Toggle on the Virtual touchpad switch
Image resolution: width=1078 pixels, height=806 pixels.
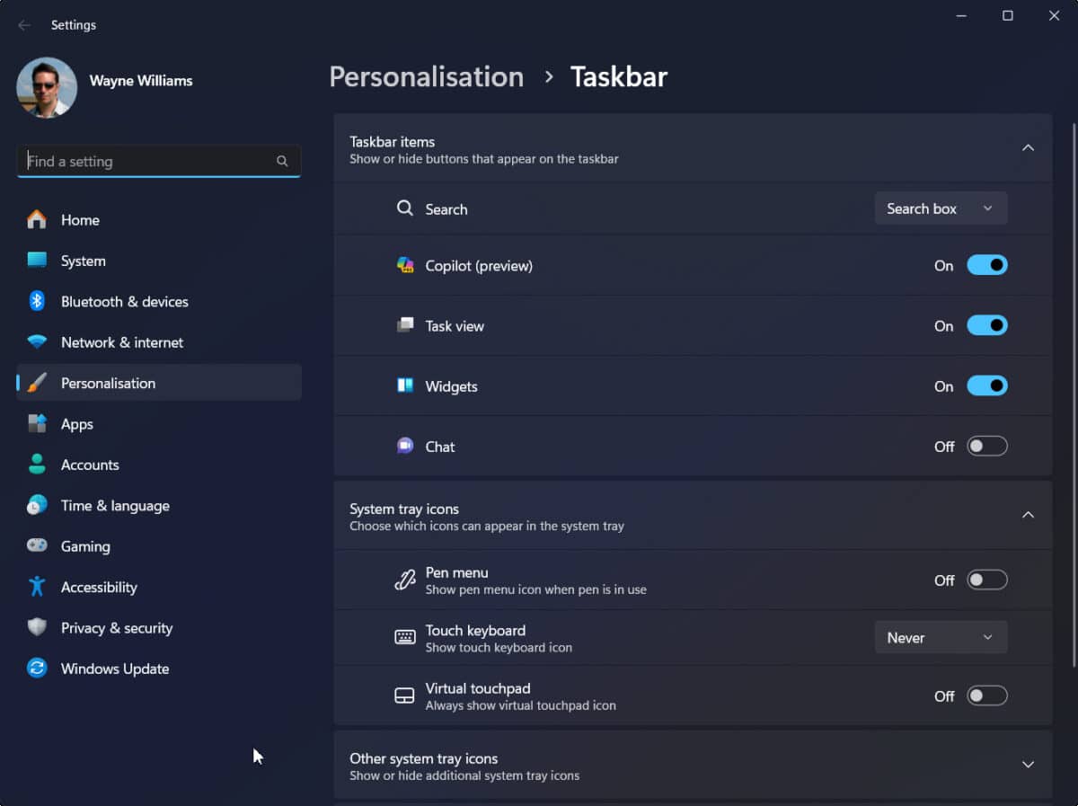pos(986,695)
